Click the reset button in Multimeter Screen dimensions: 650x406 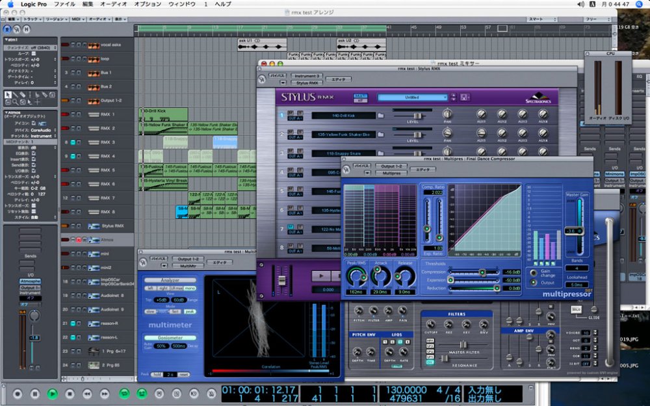tap(184, 375)
